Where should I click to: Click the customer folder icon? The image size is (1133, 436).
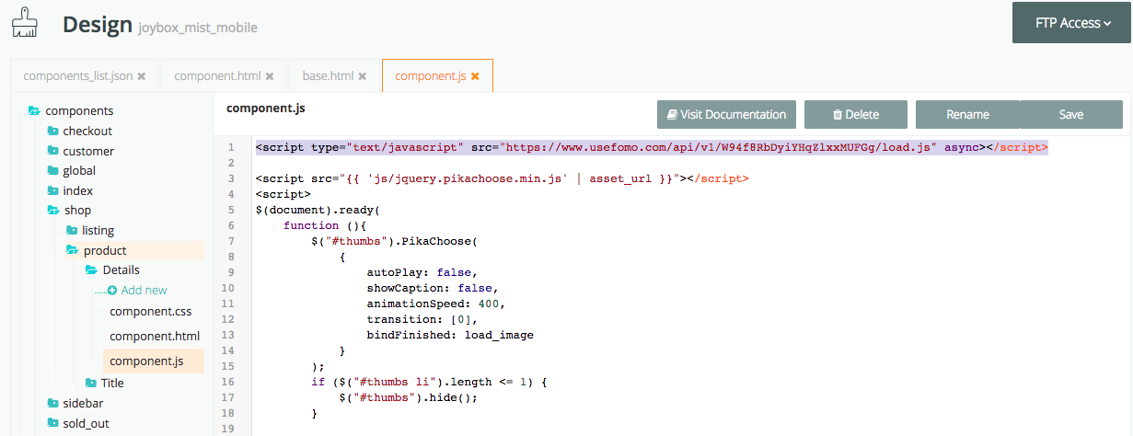pos(52,151)
